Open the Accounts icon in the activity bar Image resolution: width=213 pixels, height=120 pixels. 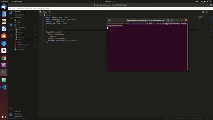tap(10, 109)
